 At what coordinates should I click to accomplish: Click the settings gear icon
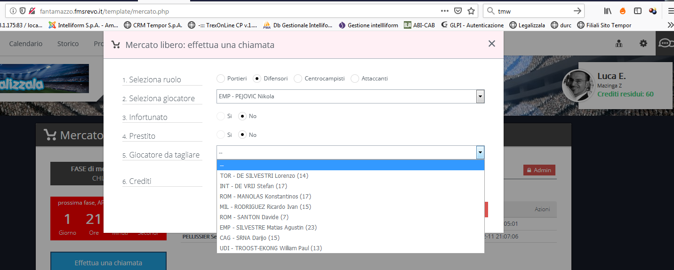[x=643, y=43]
